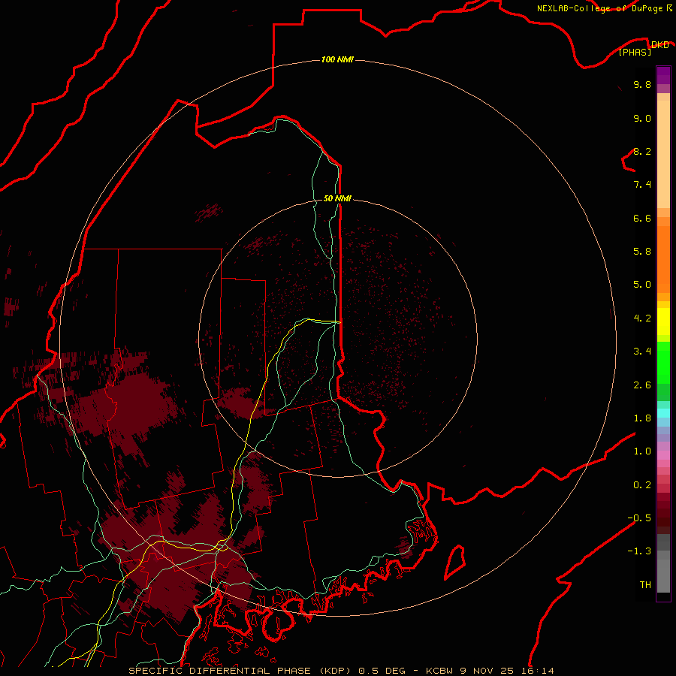Click the 4.2 scale value
676x676 pixels.
pyautogui.click(x=642, y=318)
